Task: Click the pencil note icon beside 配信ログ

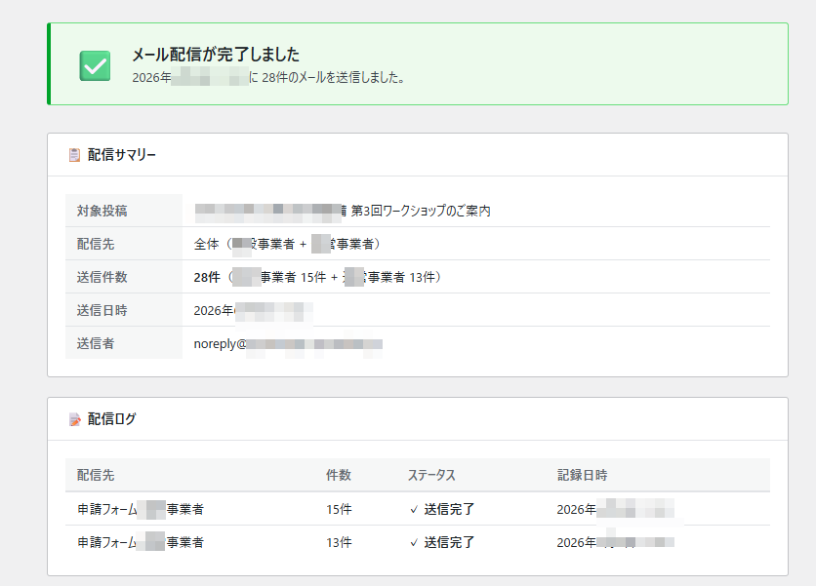Action: pyautogui.click(x=75, y=419)
